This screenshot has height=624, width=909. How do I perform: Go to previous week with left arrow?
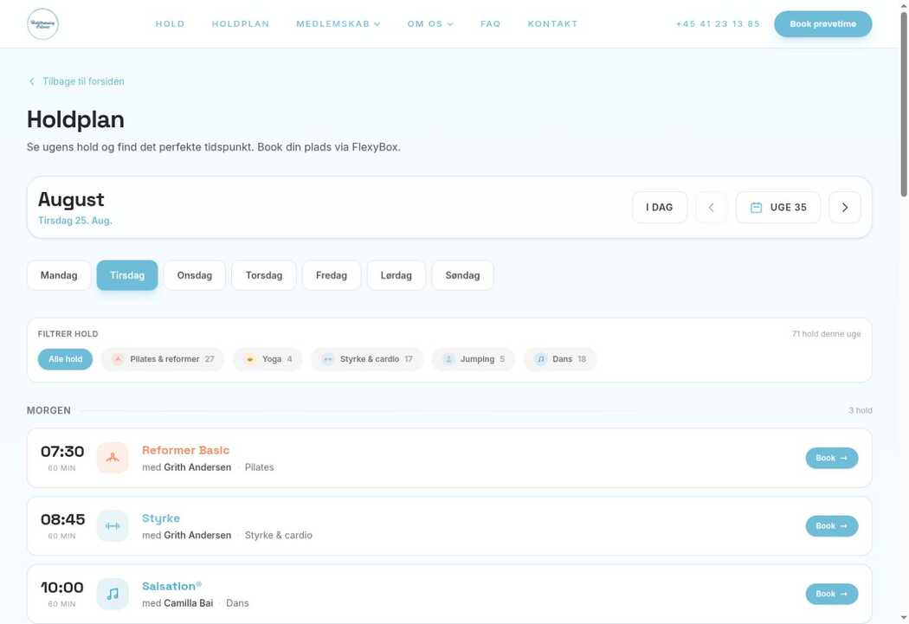tap(711, 208)
